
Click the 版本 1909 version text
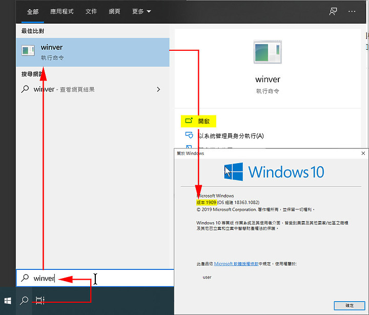point(206,202)
